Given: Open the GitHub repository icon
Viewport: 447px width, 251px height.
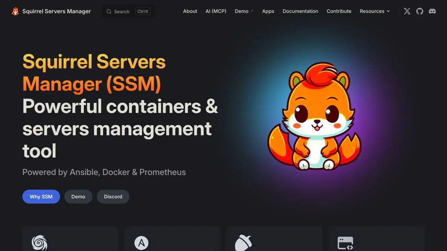Looking at the screenshot, I should tap(419, 11).
